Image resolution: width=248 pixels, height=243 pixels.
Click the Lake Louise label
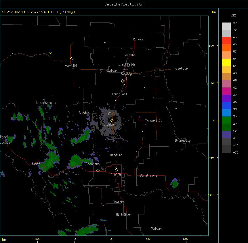pos(5,140)
